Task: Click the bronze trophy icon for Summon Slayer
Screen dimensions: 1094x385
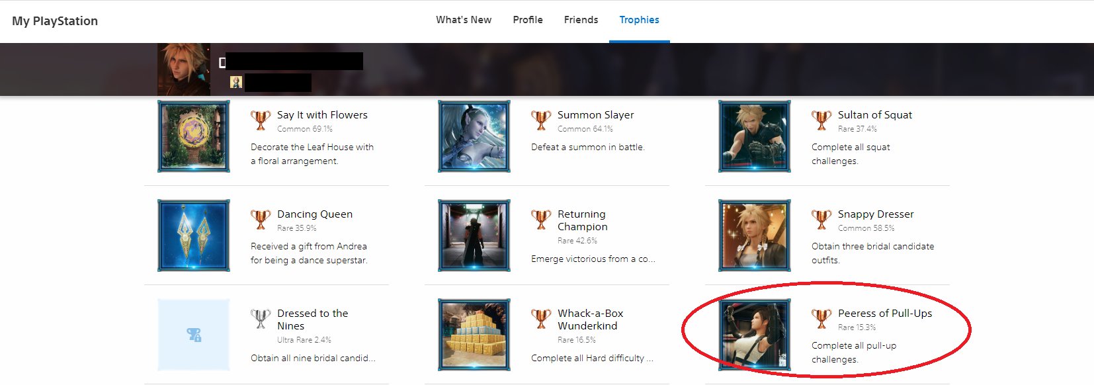Action: pos(541,120)
